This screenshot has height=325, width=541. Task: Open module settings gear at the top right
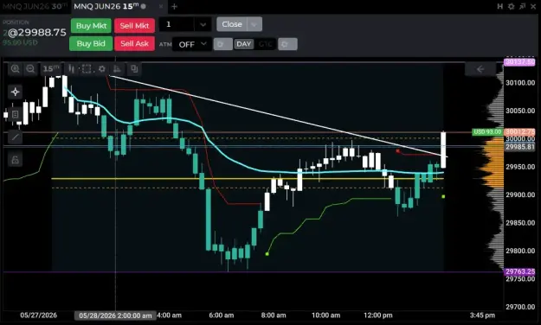click(x=511, y=6)
